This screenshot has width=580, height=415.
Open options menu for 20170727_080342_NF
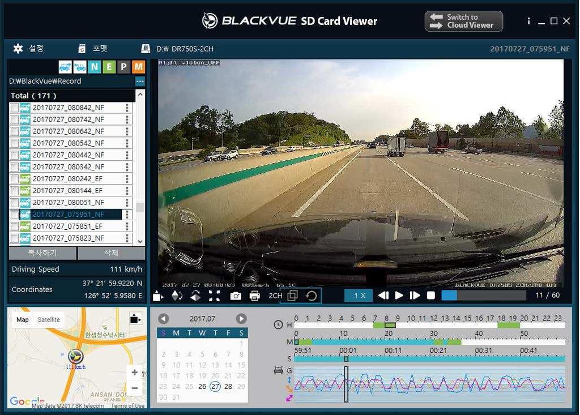tap(127, 167)
